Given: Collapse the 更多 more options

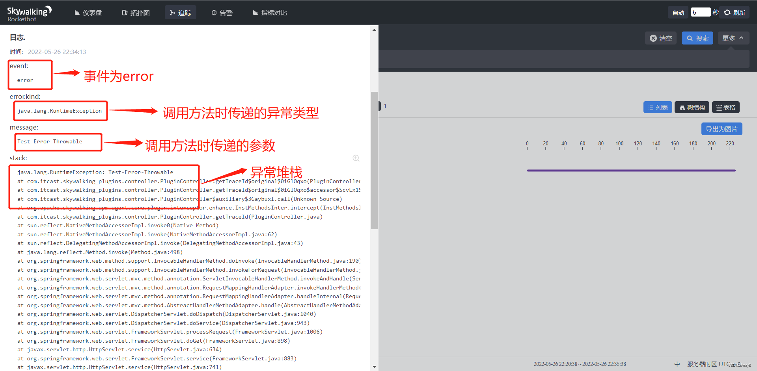Looking at the screenshot, I should (733, 38).
